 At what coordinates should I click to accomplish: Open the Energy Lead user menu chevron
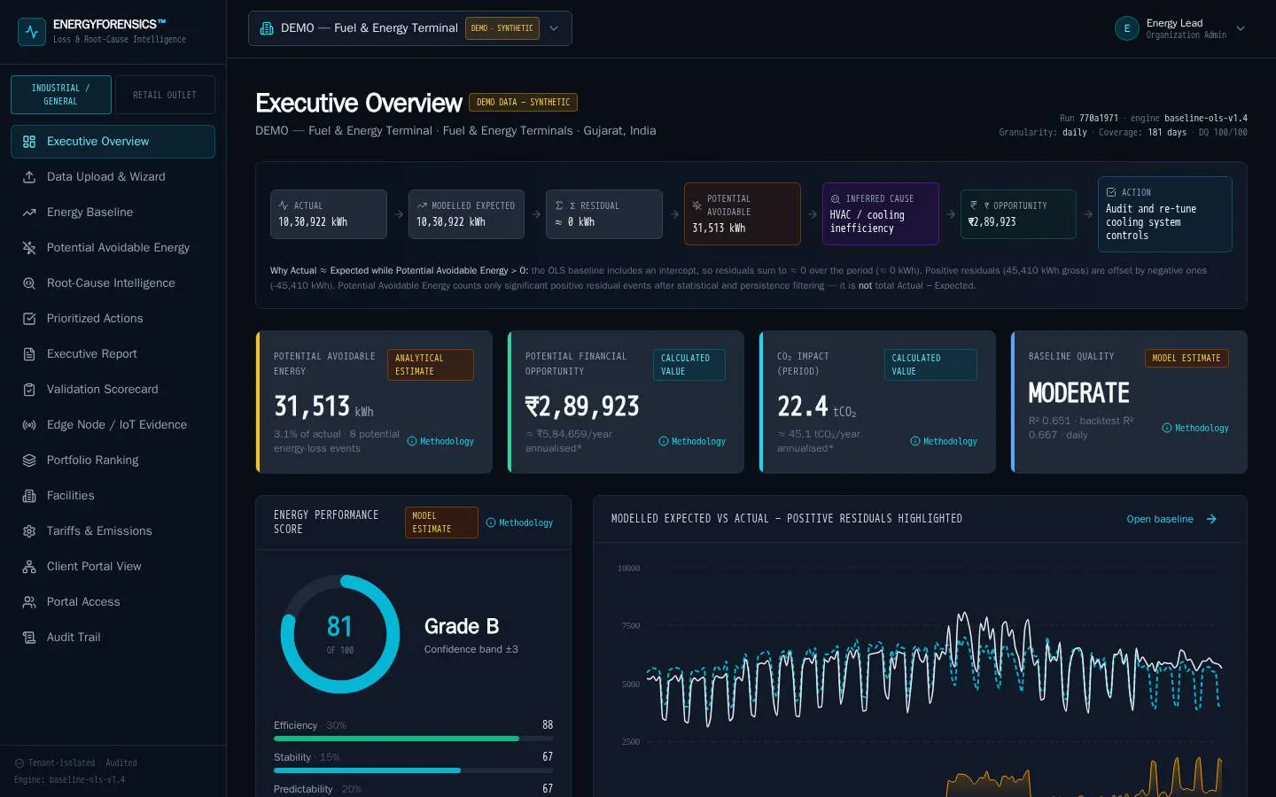click(x=1241, y=28)
